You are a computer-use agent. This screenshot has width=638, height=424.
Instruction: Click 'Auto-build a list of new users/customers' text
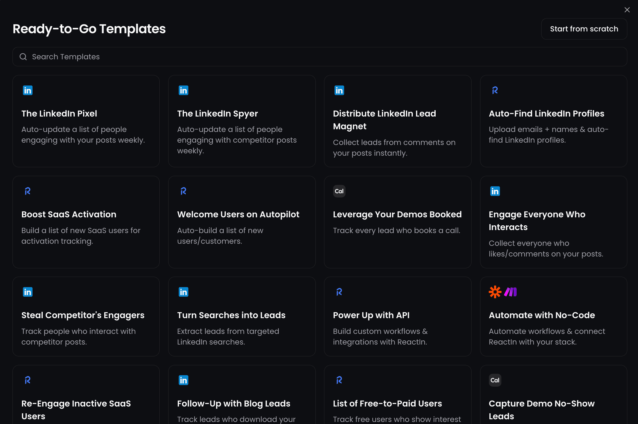(220, 236)
